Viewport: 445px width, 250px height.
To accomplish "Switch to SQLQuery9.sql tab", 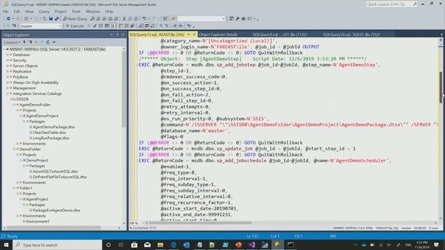I will click(x=280, y=35).
